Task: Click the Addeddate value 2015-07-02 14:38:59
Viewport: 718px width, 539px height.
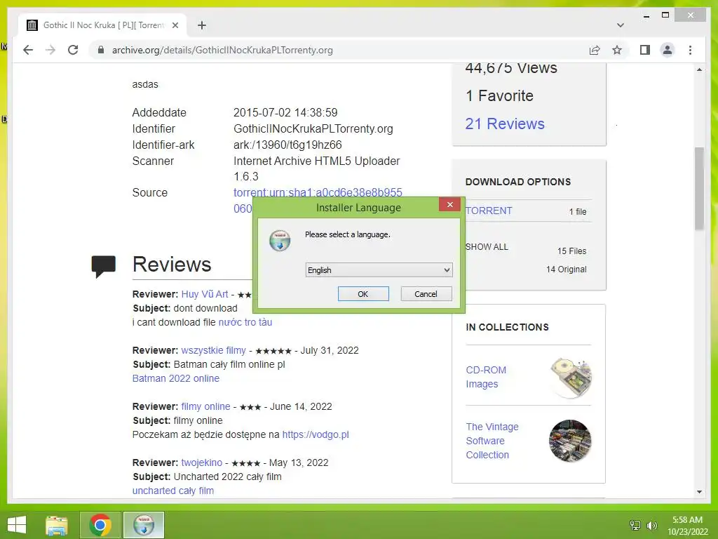Action: tap(285, 113)
